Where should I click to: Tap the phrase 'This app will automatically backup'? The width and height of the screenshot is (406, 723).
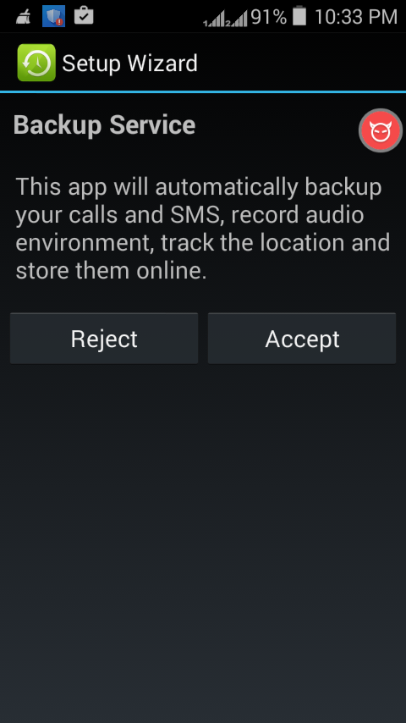(199, 187)
